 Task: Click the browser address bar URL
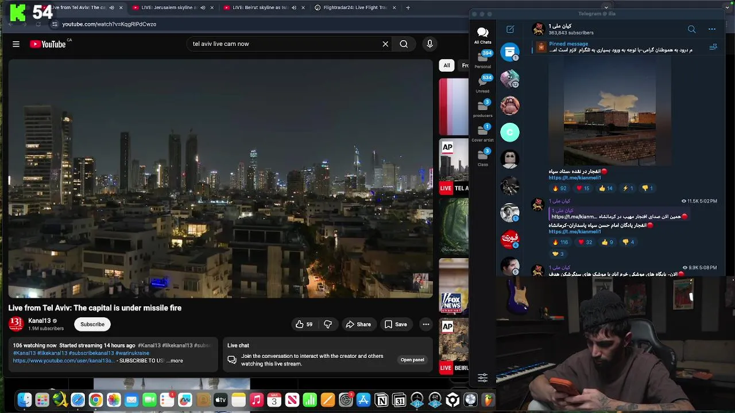click(x=109, y=24)
